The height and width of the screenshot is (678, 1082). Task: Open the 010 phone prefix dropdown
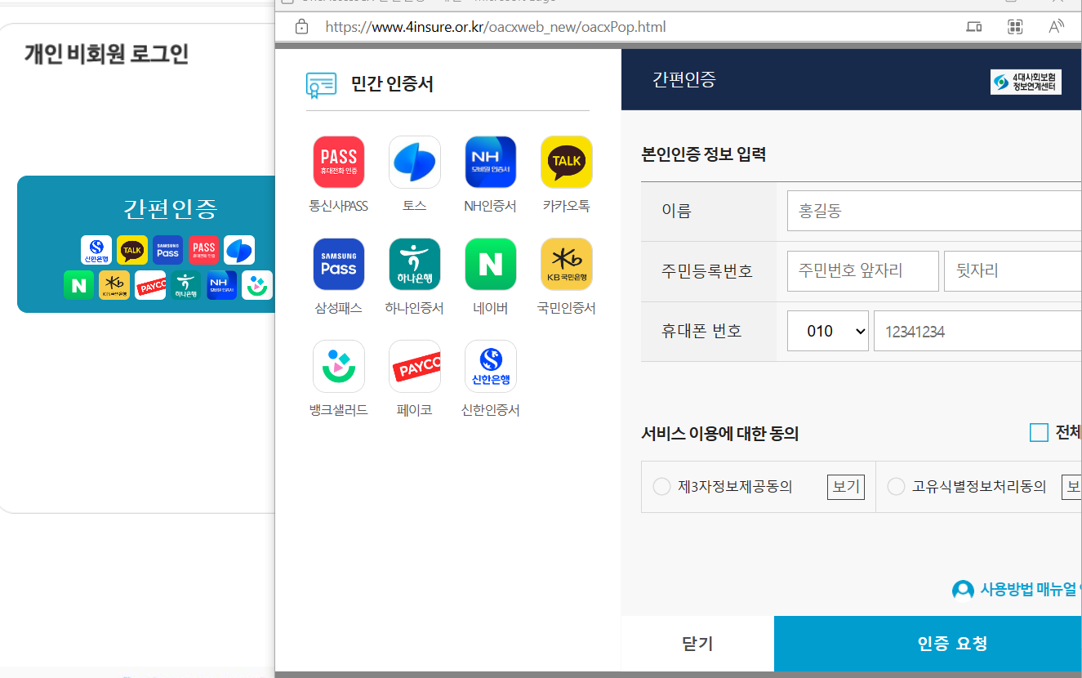828,332
